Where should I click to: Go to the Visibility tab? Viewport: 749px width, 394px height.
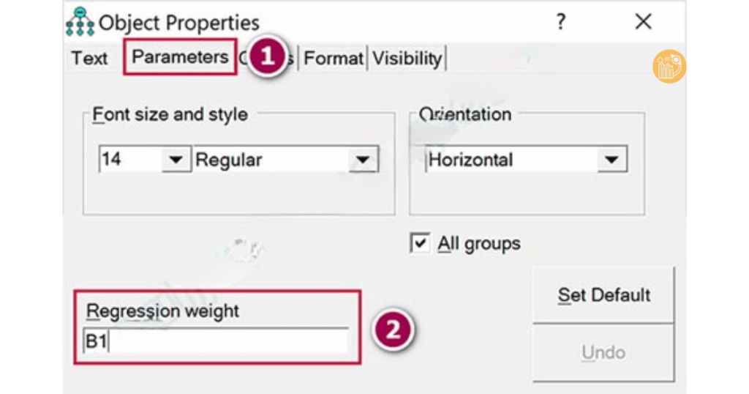407,58
